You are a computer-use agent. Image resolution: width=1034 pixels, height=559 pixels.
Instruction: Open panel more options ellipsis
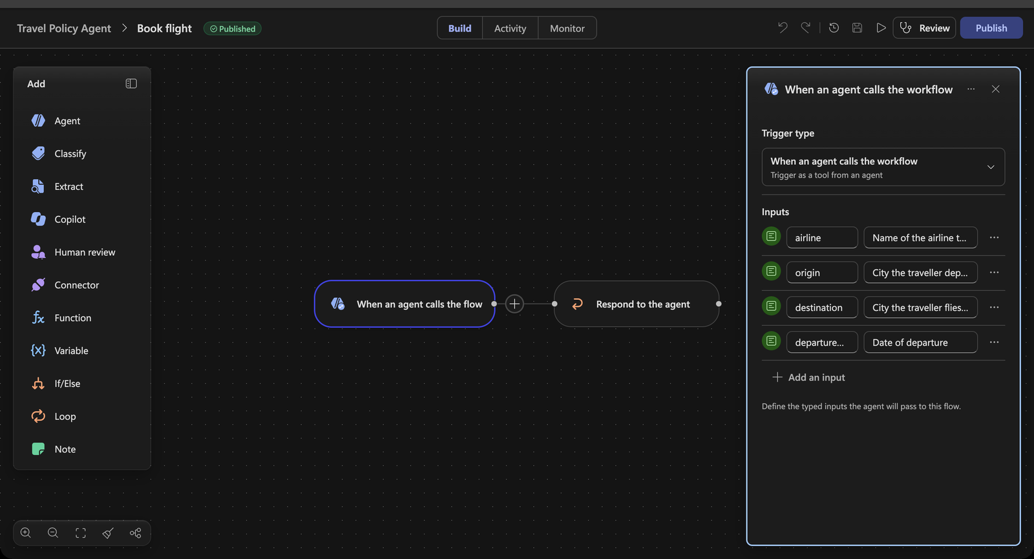pyautogui.click(x=971, y=89)
